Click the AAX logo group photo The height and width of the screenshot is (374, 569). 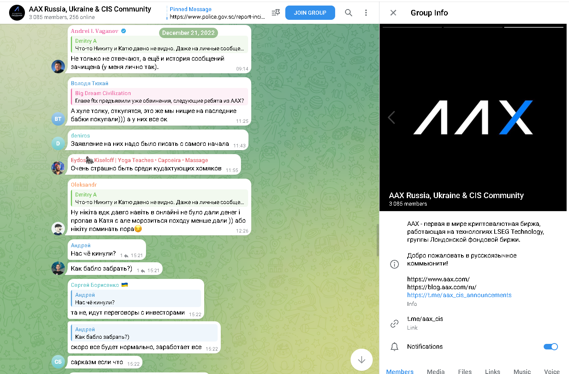(x=473, y=117)
